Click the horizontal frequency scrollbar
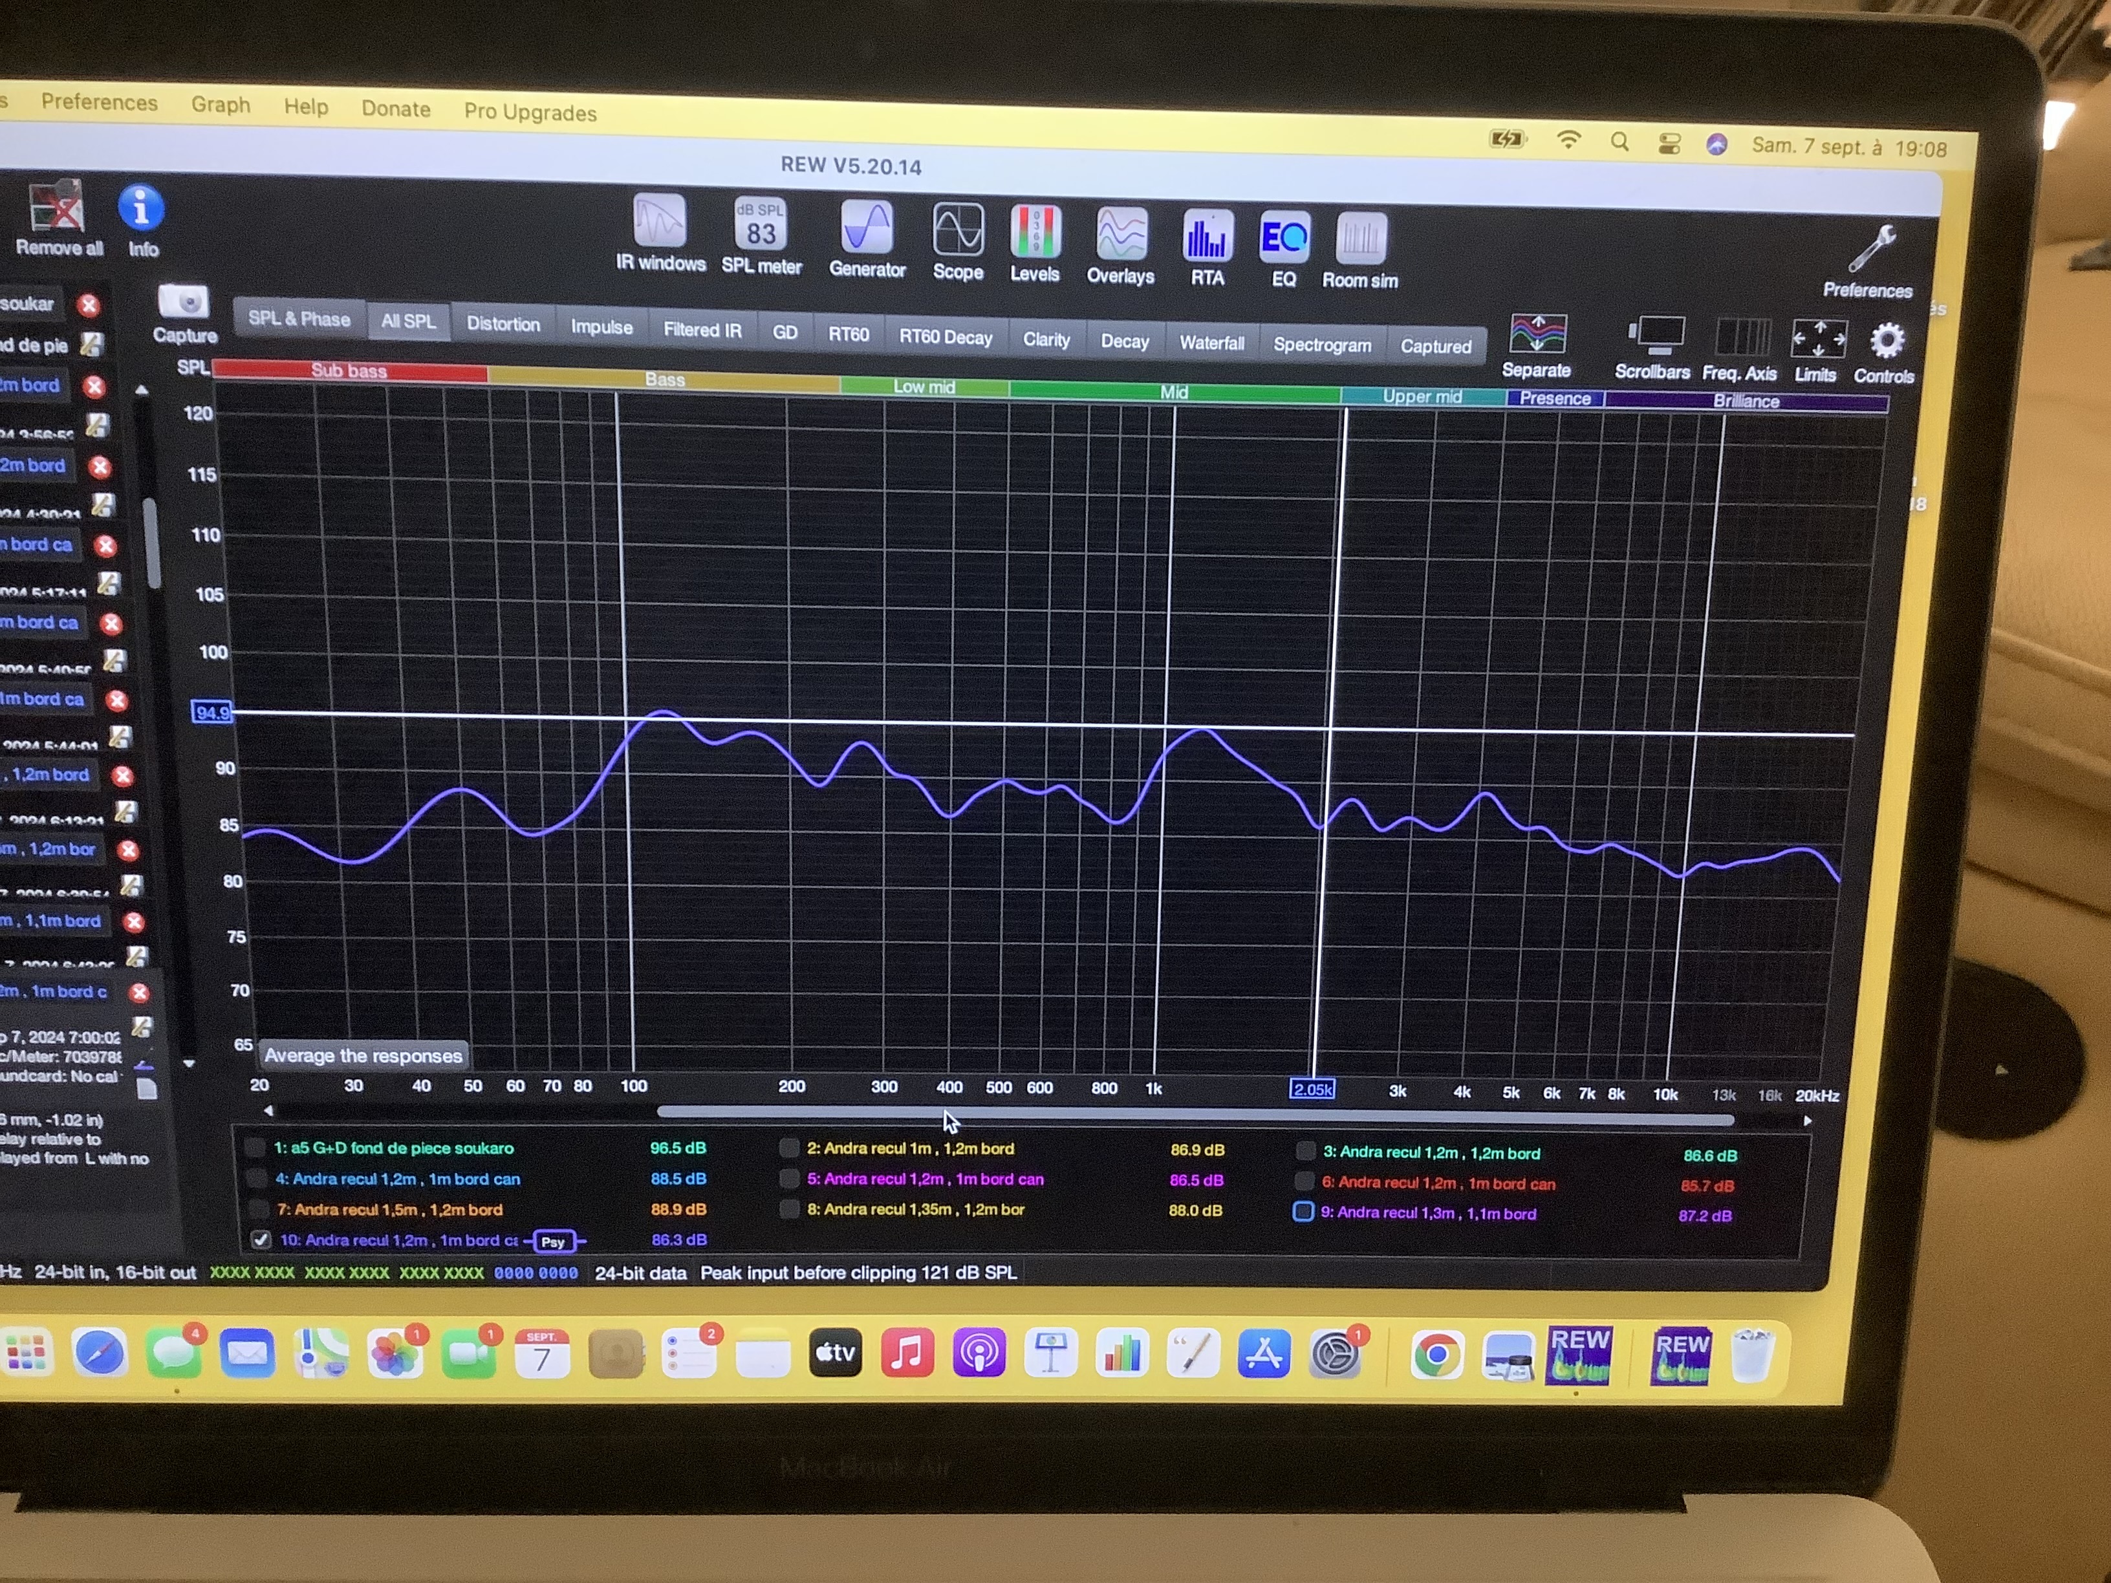The image size is (2111, 1583). (1193, 1114)
